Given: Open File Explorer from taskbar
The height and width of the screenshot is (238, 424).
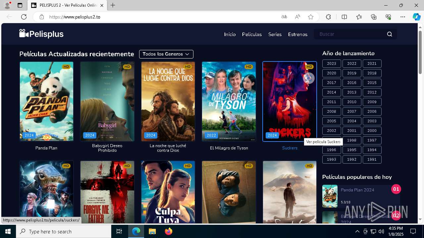Looking at the screenshot, I should [x=152, y=231].
